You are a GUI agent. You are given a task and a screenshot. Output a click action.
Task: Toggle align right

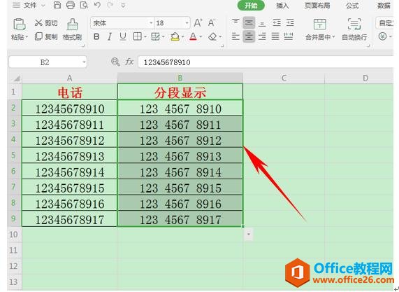point(262,36)
